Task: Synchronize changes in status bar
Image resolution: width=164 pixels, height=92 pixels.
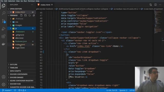Action: coord(15,90)
